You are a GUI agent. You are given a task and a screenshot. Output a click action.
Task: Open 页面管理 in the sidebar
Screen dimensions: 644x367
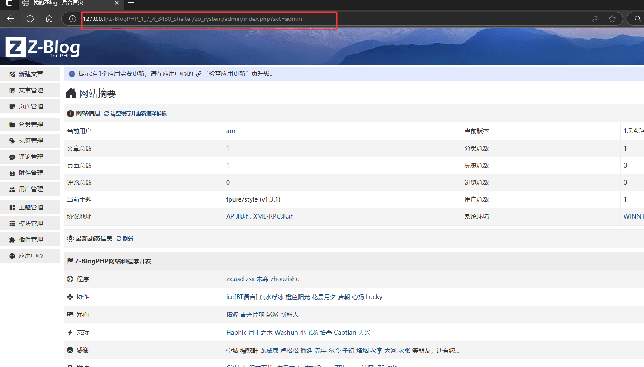30,106
